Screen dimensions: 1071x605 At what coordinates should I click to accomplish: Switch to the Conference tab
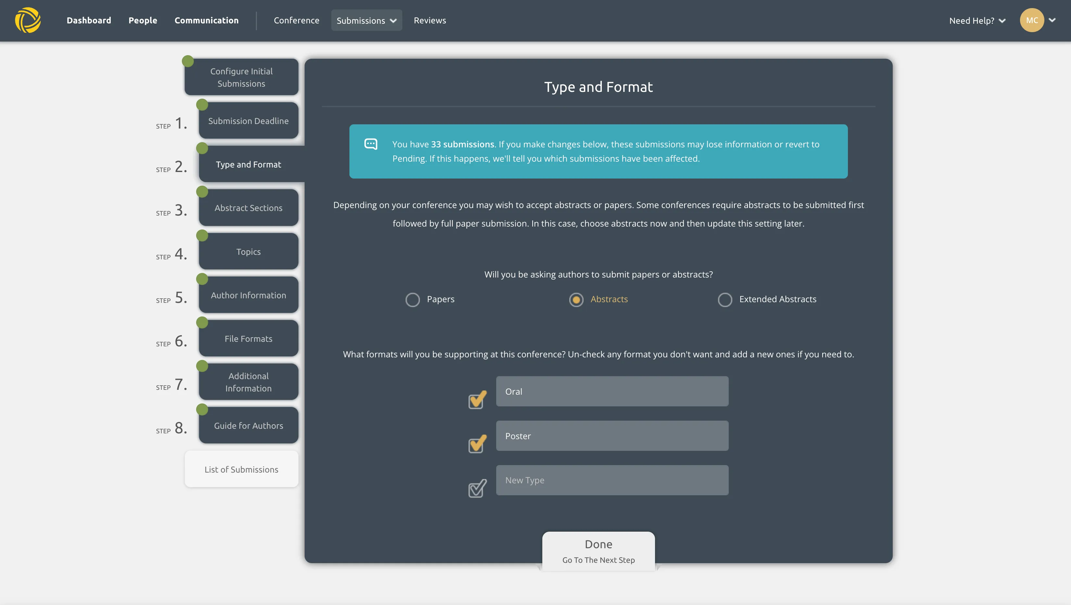click(296, 20)
